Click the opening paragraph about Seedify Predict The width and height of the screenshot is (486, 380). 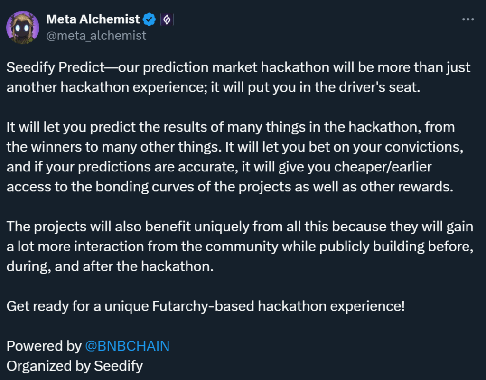pos(237,77)
